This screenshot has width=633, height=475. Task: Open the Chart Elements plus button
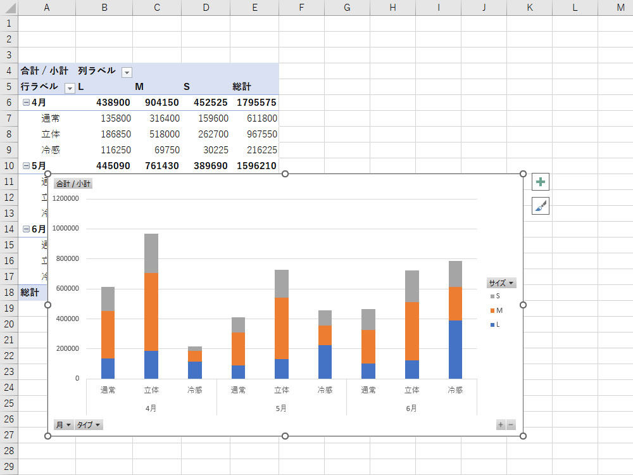click(x=540, y=182)
